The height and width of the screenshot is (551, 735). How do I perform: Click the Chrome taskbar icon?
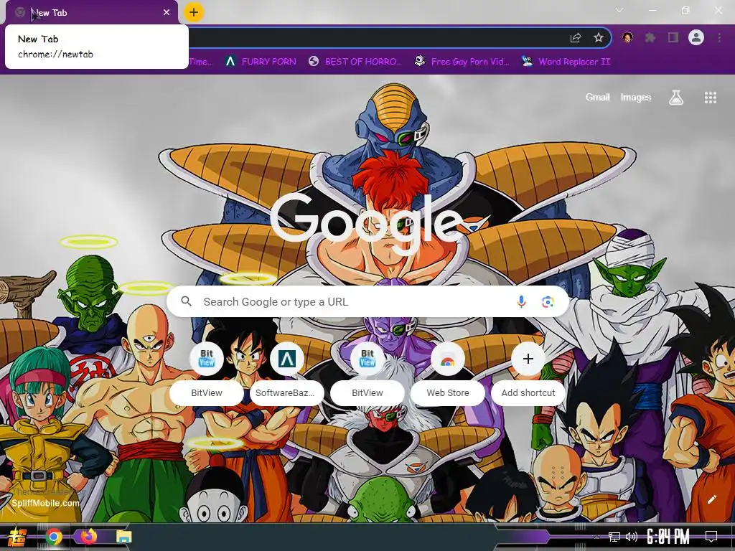tap(53, 537)
